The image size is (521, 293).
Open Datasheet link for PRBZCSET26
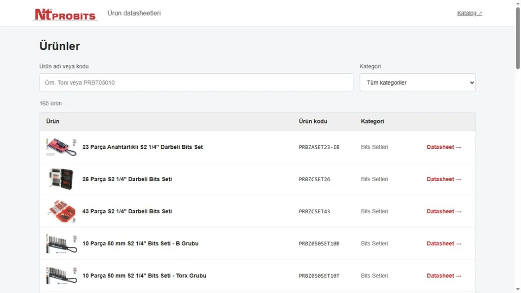point(444,179)
